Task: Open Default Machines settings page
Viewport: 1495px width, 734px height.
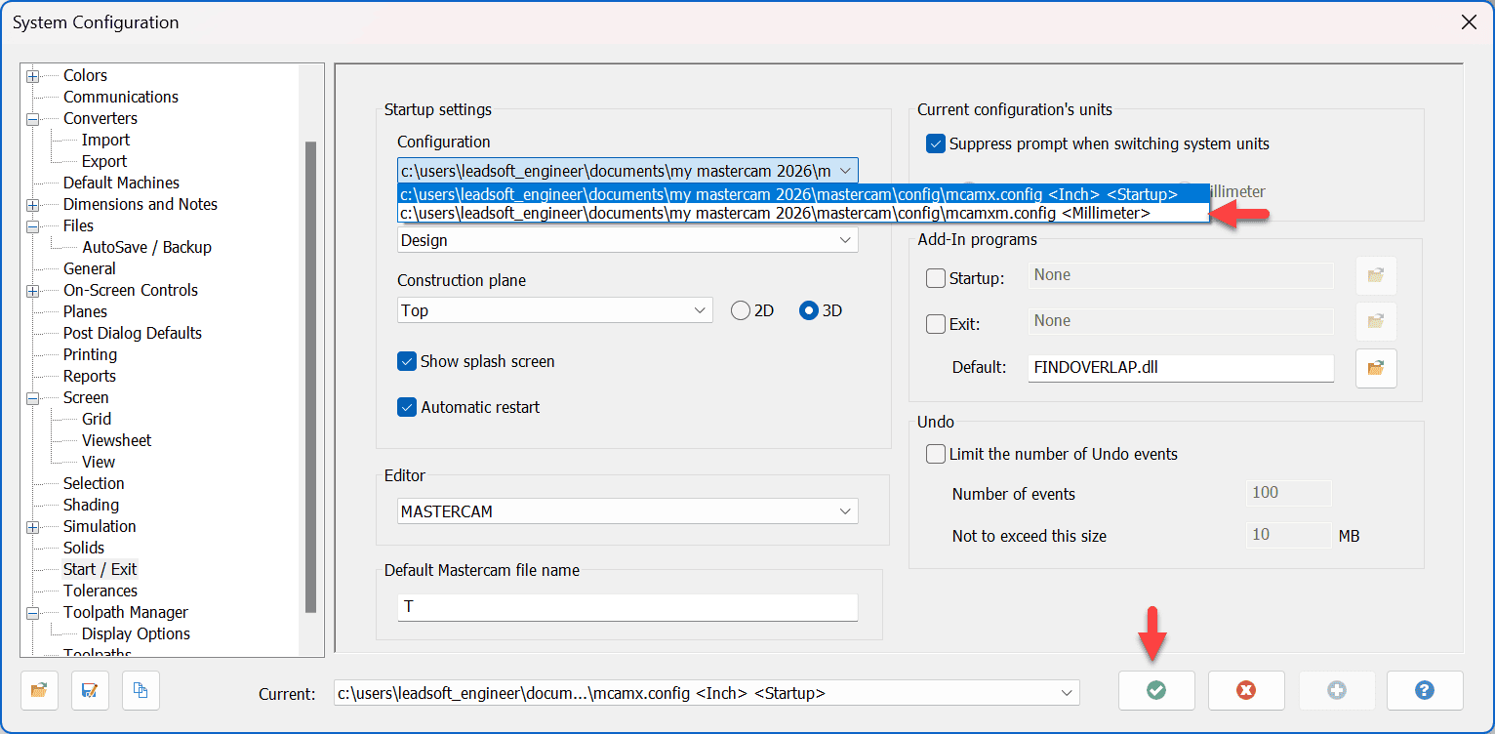Action: click(x=121, y=183)
